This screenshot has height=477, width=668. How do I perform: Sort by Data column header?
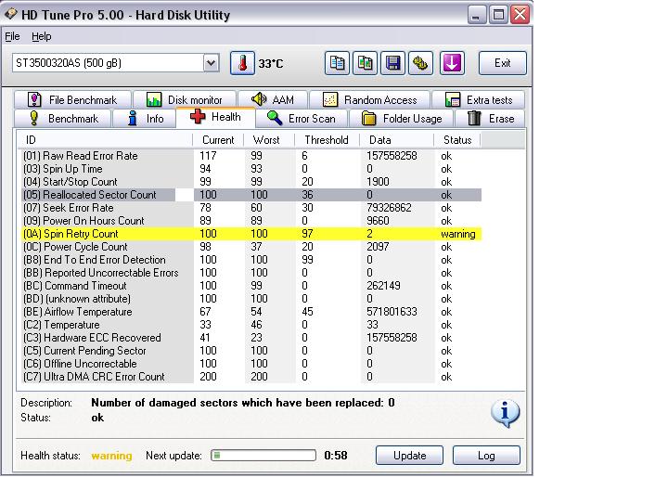click(396, 140)
